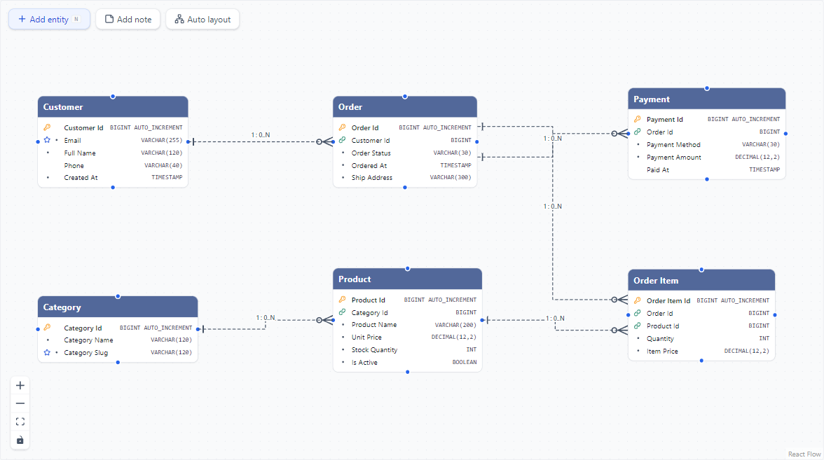Select the Order Item entity header
The image size is (824, 460).
pyautogui.click(x=701, y=280)
